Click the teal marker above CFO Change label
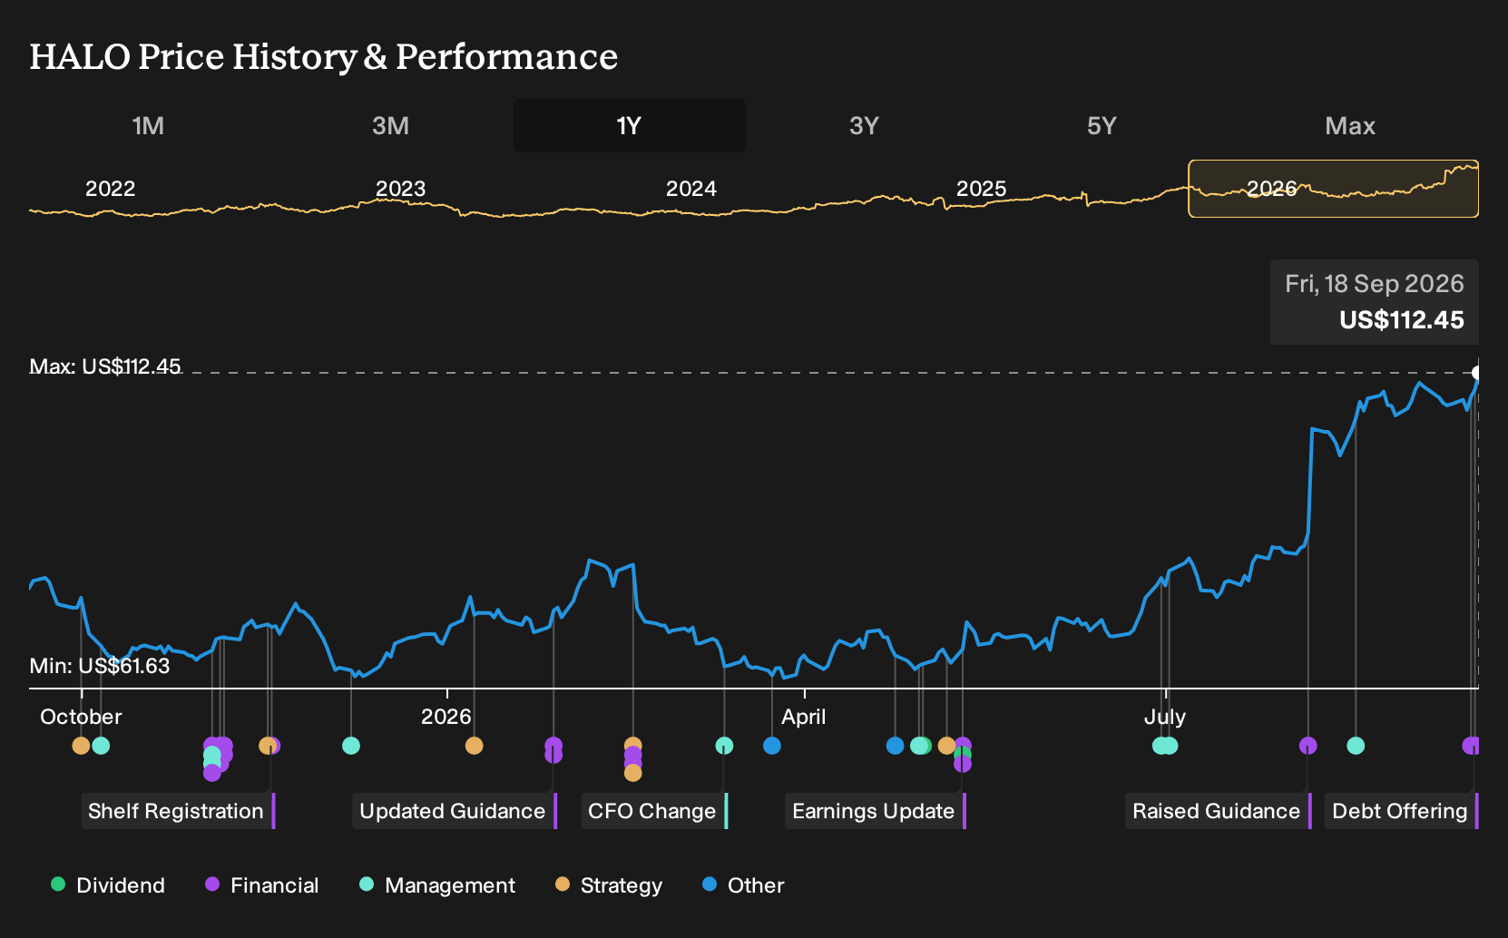 pos(724,746)
